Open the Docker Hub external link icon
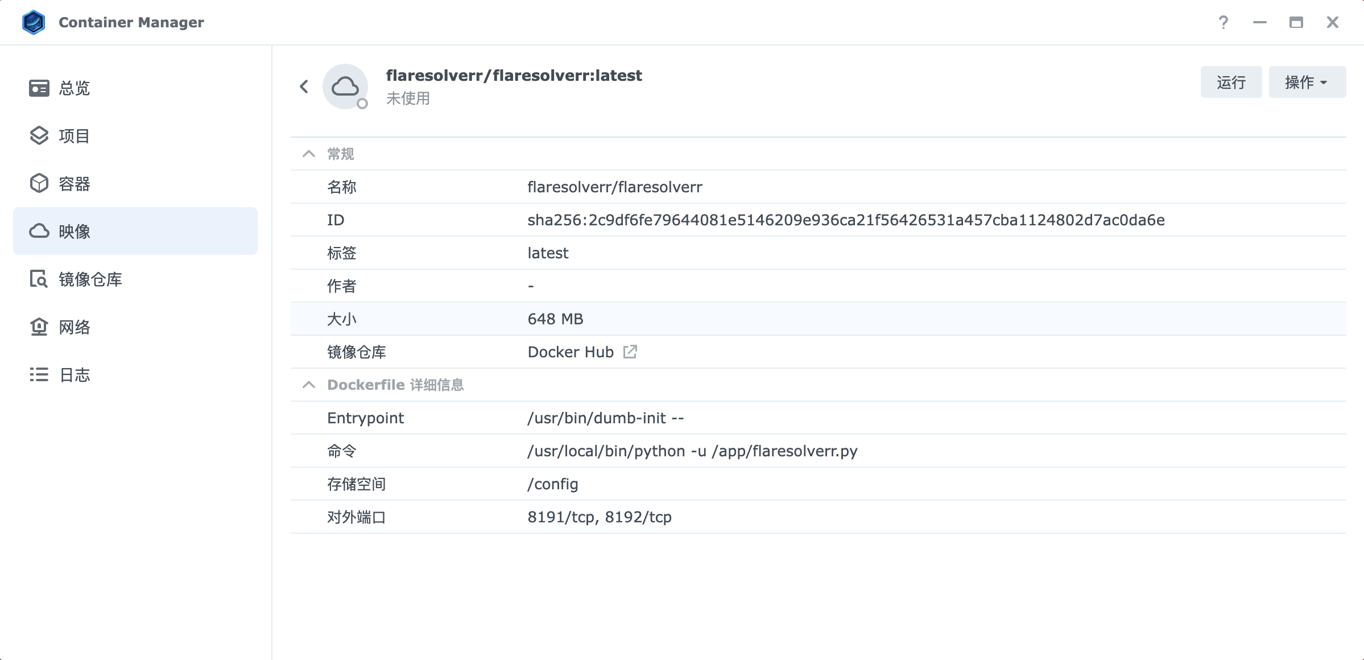This screenshot has width=1364, height=660. [630, 352]
